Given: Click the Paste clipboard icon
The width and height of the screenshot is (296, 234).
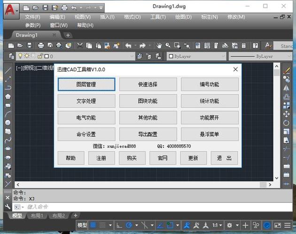Looking at the screenshot, I should point(98,45).
